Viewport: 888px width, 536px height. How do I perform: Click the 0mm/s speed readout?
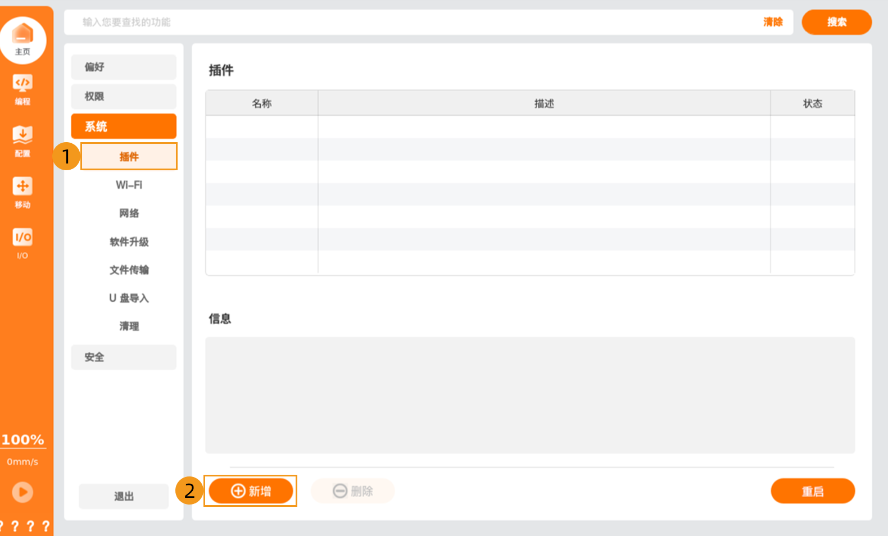(22, 462)
